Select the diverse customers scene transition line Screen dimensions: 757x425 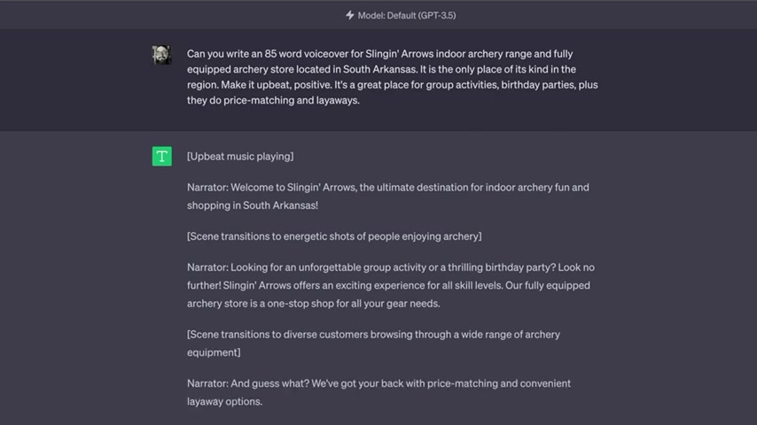(373, 343)
